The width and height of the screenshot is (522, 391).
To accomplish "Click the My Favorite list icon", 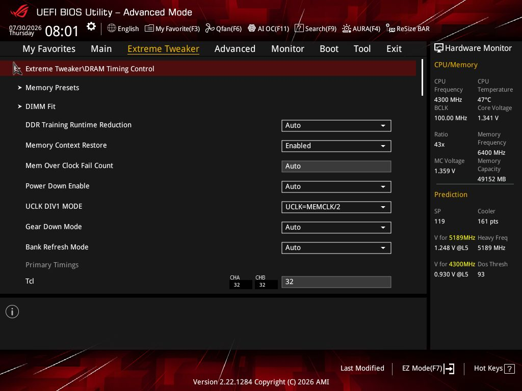I will coord(149,29).
